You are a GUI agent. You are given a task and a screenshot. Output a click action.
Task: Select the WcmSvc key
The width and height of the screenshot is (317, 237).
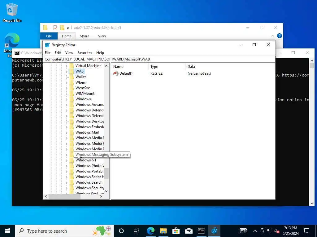point(82,88)
